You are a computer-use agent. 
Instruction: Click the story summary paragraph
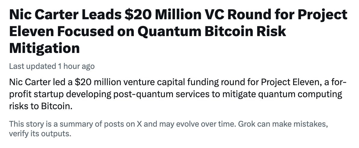click(177, 94)
